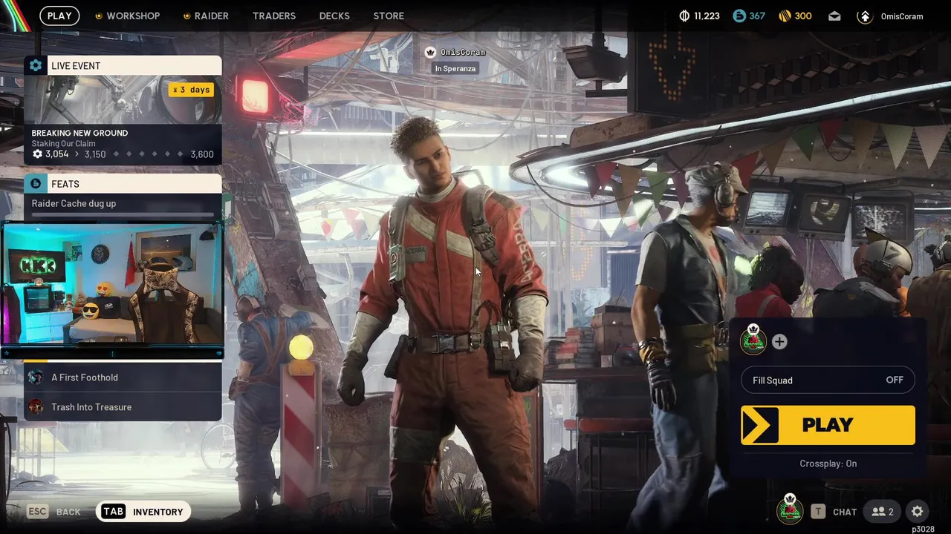Click the 3,600 event goal value

pyautogui.click(x=202, y=154)
